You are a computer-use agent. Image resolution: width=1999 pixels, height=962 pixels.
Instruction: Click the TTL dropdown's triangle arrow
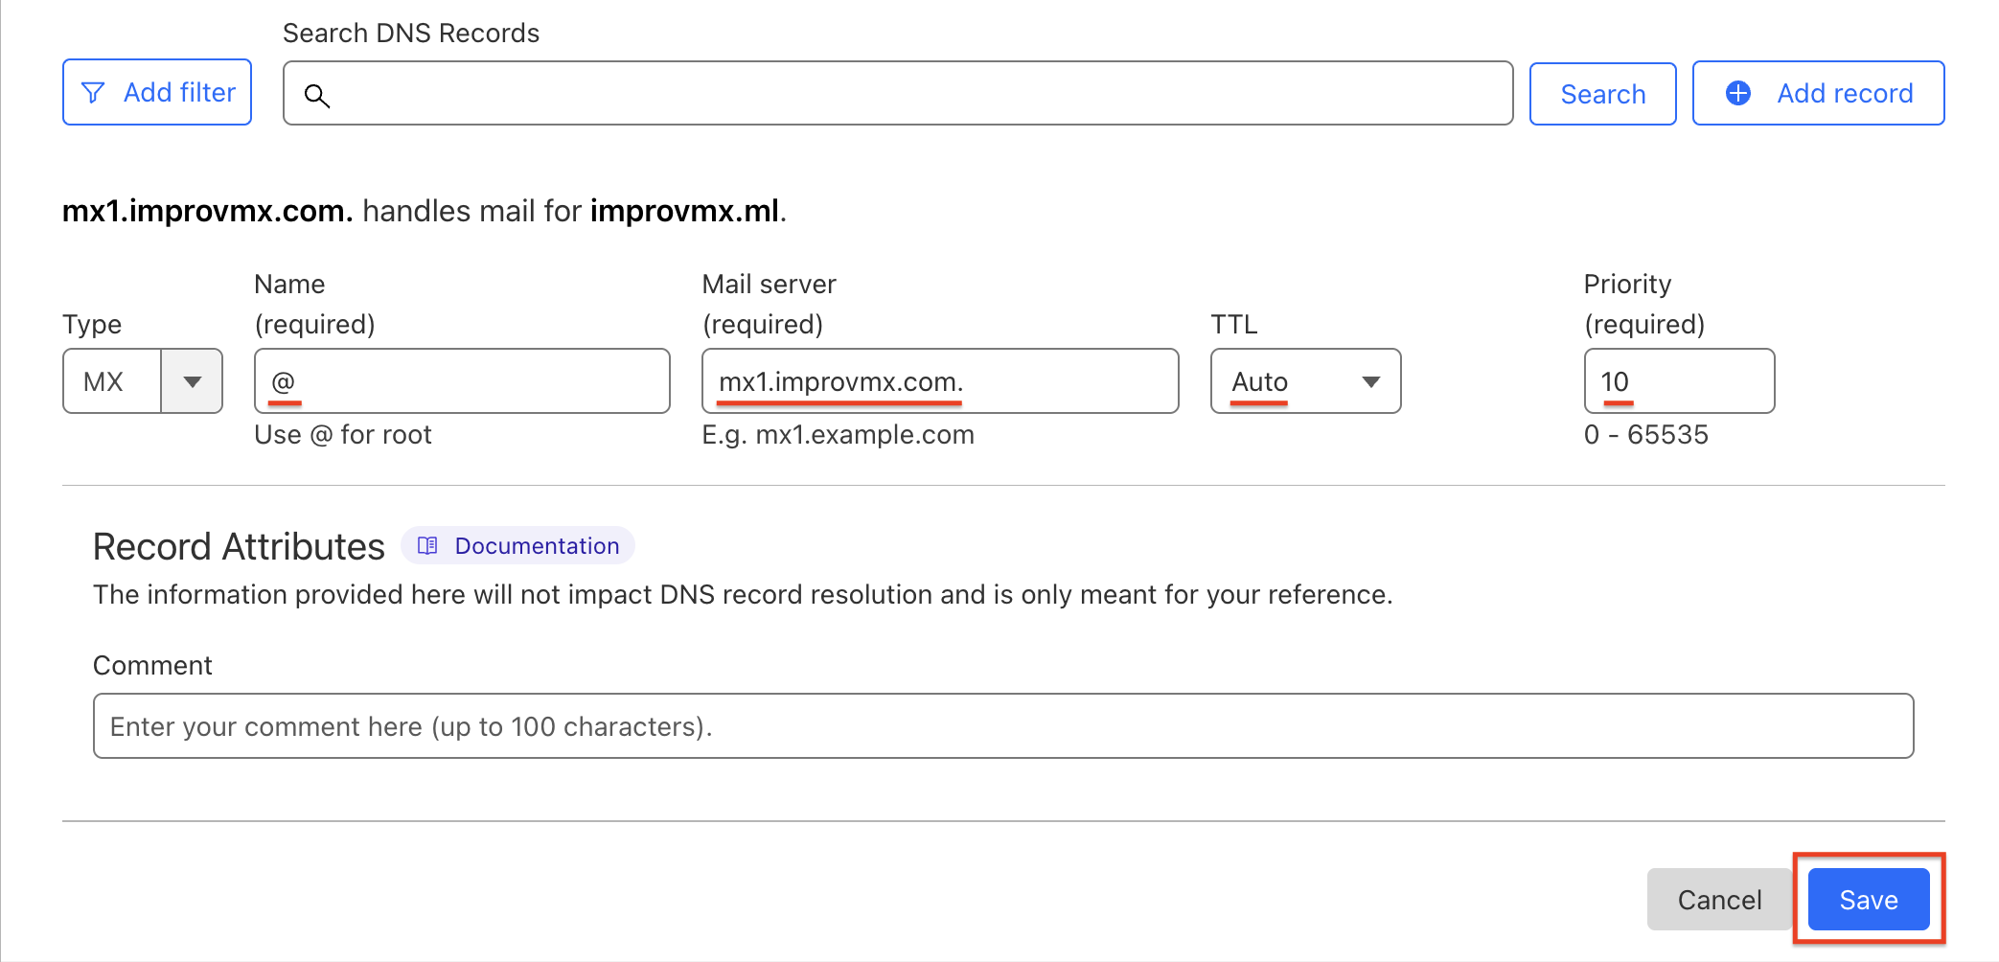1371,381
